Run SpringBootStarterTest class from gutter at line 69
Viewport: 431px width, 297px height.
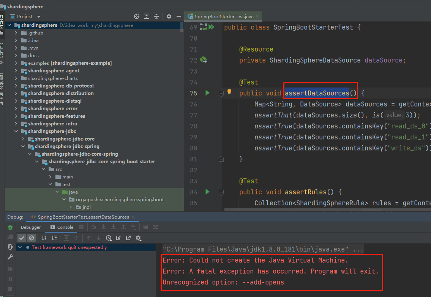tap(212, 27)
